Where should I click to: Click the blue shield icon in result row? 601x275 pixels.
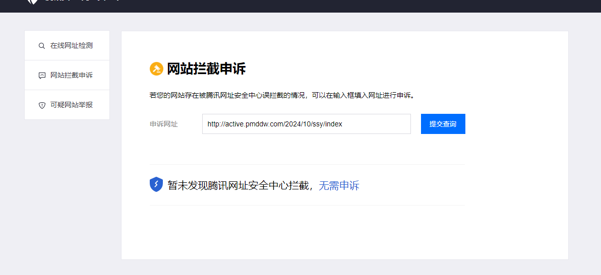[156, 184]
